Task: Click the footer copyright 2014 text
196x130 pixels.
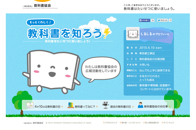Action: [69, 123]
